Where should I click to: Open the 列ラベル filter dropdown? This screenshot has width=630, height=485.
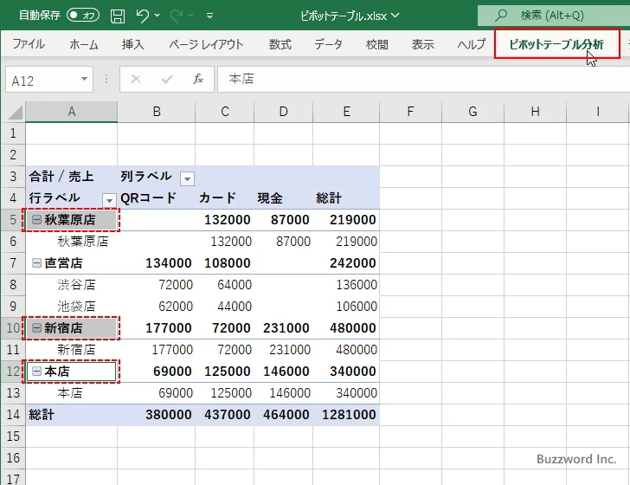pyautogui.click(x=187, y=178)
